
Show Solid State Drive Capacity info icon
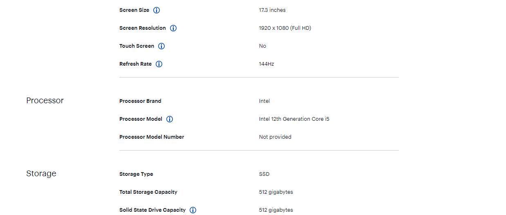(193, 210)
